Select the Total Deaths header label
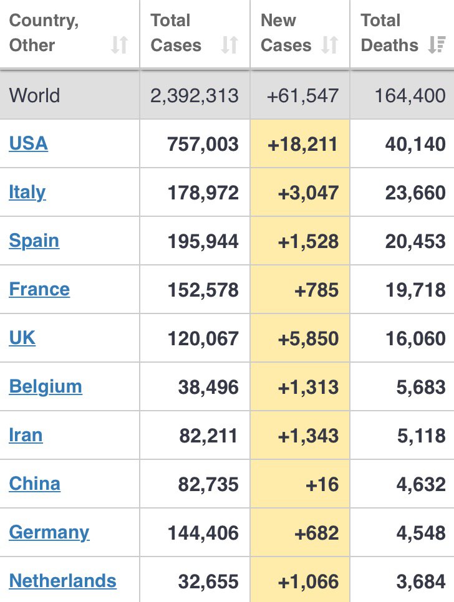This screenshot has height=602, width=454. click(x=390, y=32)
